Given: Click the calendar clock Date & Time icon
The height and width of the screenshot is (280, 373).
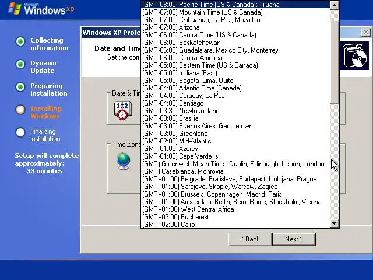Looking at the screenshot, I should point(123,110).
